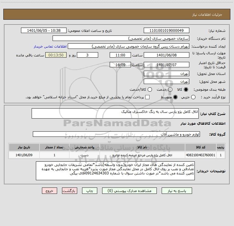Screen dimensions: 234x226
Task: Click the بازگشت button
Action: click(x=70, y=191)
